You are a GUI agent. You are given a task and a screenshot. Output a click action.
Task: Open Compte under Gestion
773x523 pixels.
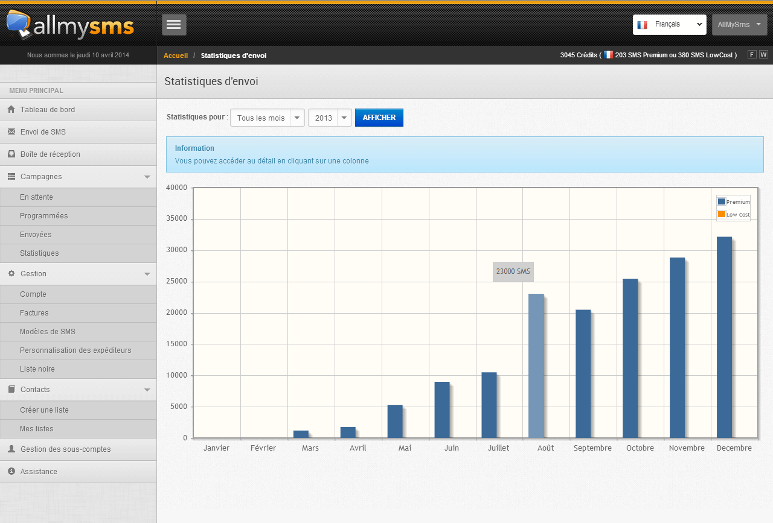(x=78, y=294)
